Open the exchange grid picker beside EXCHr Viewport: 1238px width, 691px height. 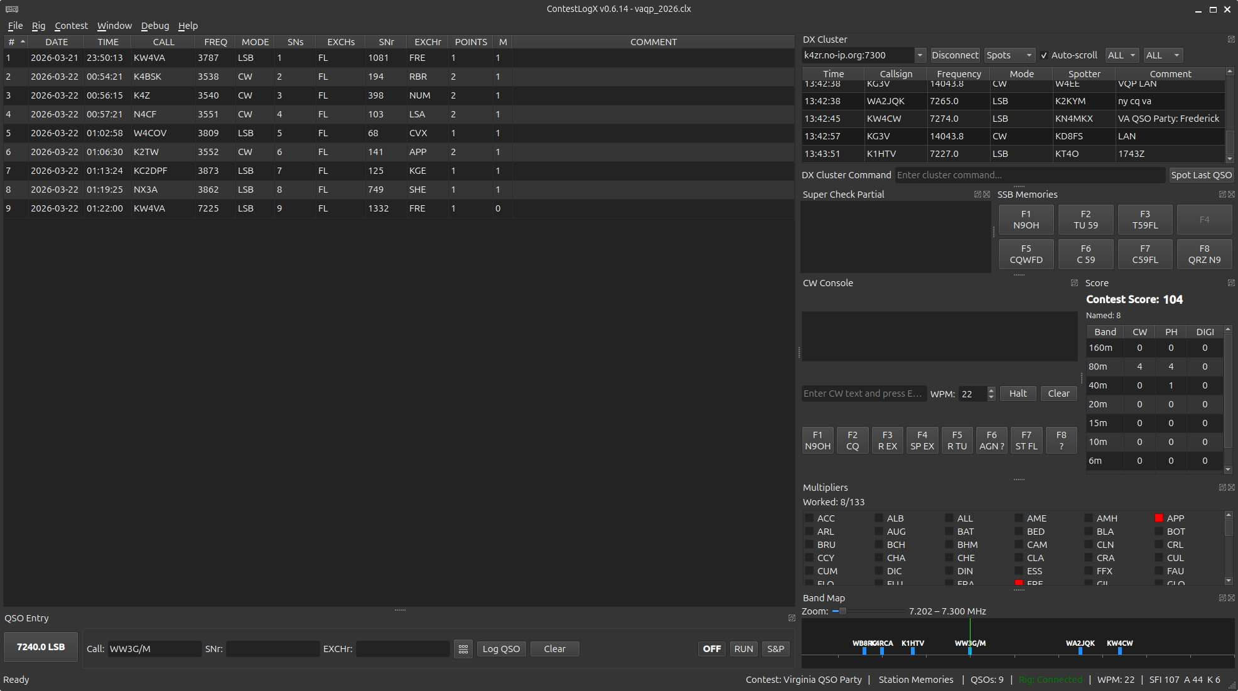click(463, 649)
